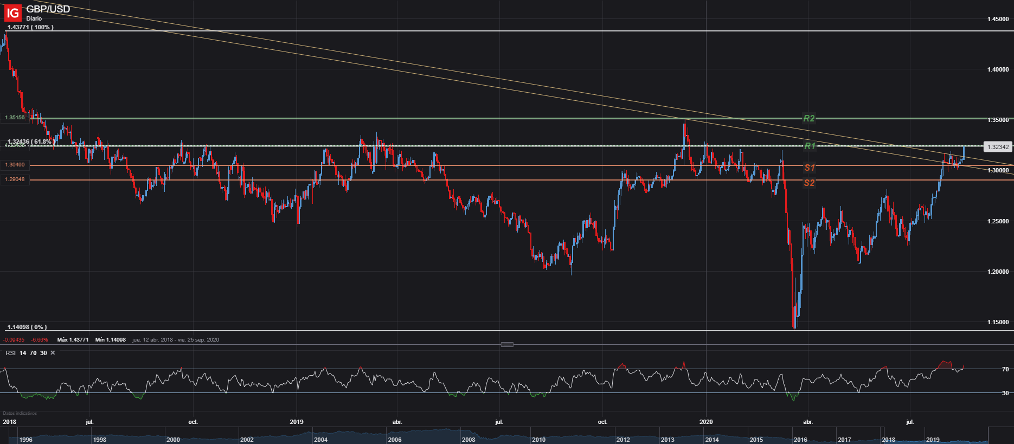Jump to 2008 in the navigator strip
Screen dimensions: 1014x444
(469, 440)
